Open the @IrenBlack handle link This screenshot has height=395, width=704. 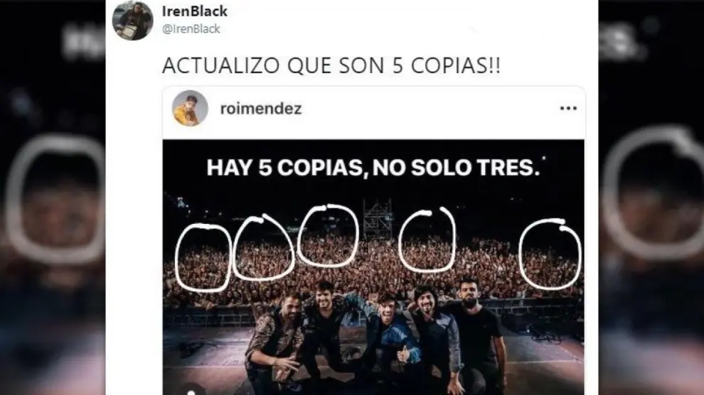191,28
